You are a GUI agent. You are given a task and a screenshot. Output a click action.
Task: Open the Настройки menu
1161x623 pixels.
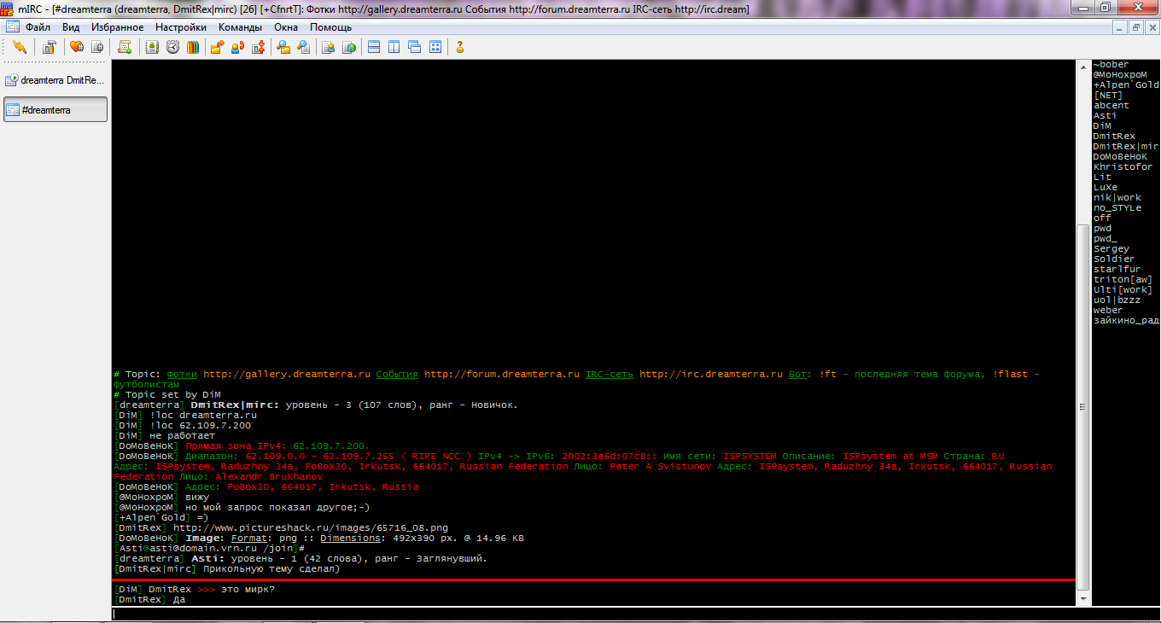click(x=181, y=27)
